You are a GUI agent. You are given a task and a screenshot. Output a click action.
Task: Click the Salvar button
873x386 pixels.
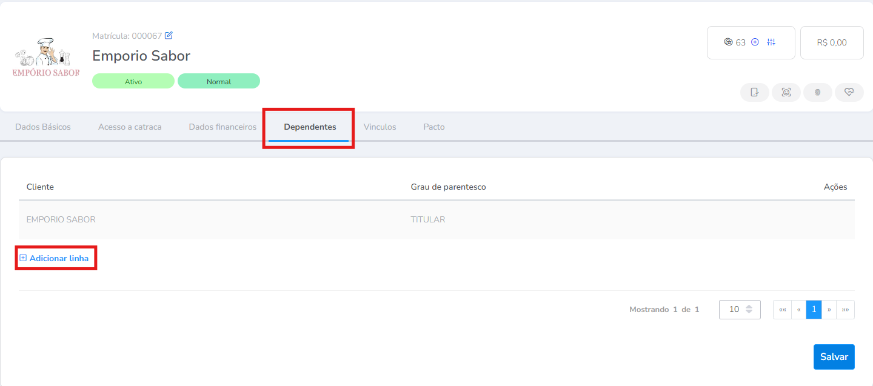coord(834,357)
